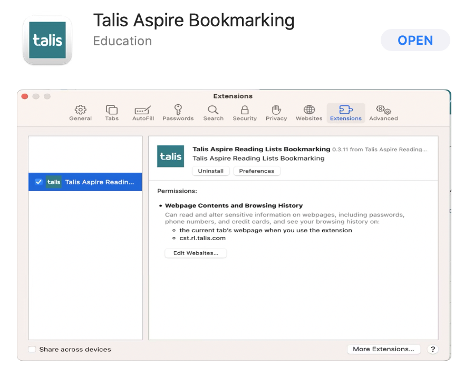Click the Uninstall button
The image size is (464, 376).
pyautogui.click(x=210, y=171)
